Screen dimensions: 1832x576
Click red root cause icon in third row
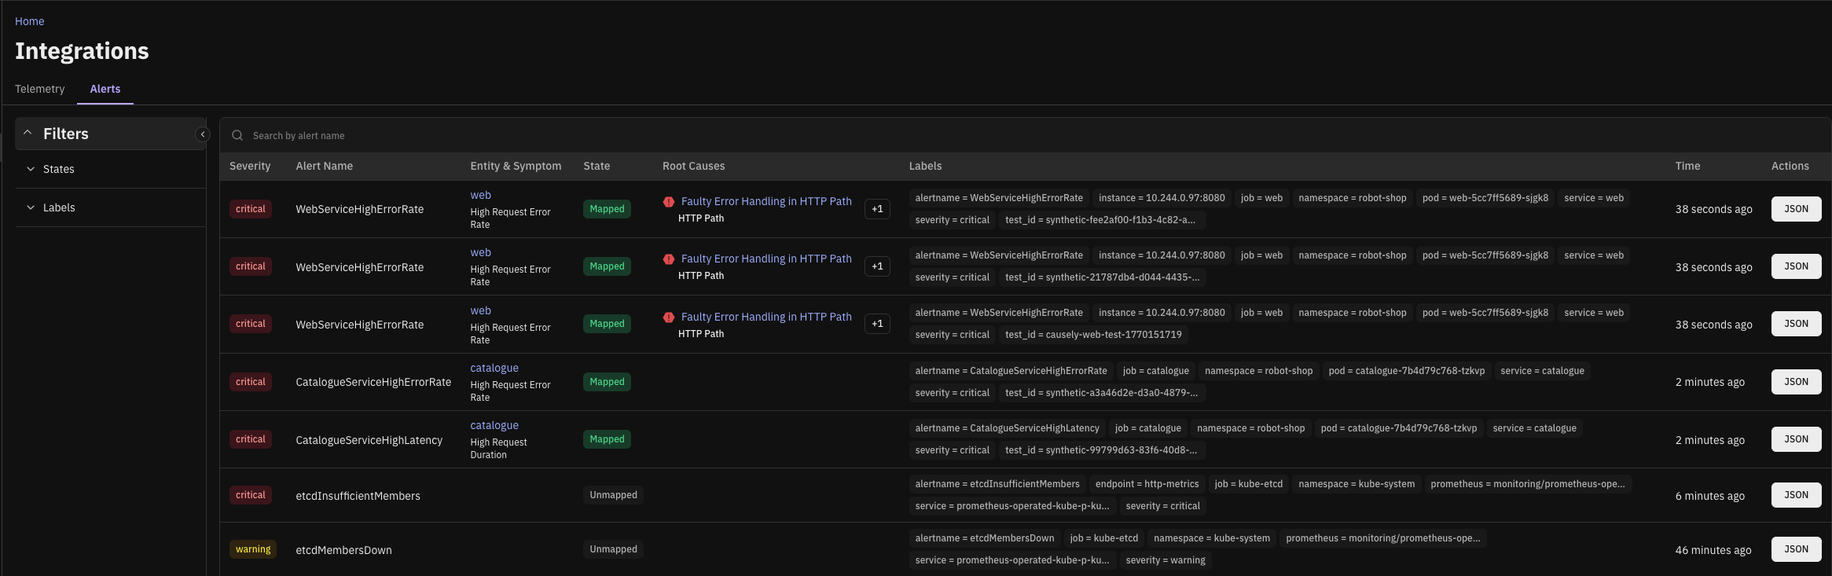(x=669, y=317)
